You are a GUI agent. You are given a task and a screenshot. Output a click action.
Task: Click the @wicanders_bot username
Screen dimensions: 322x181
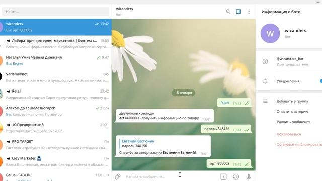coord(290,59)
